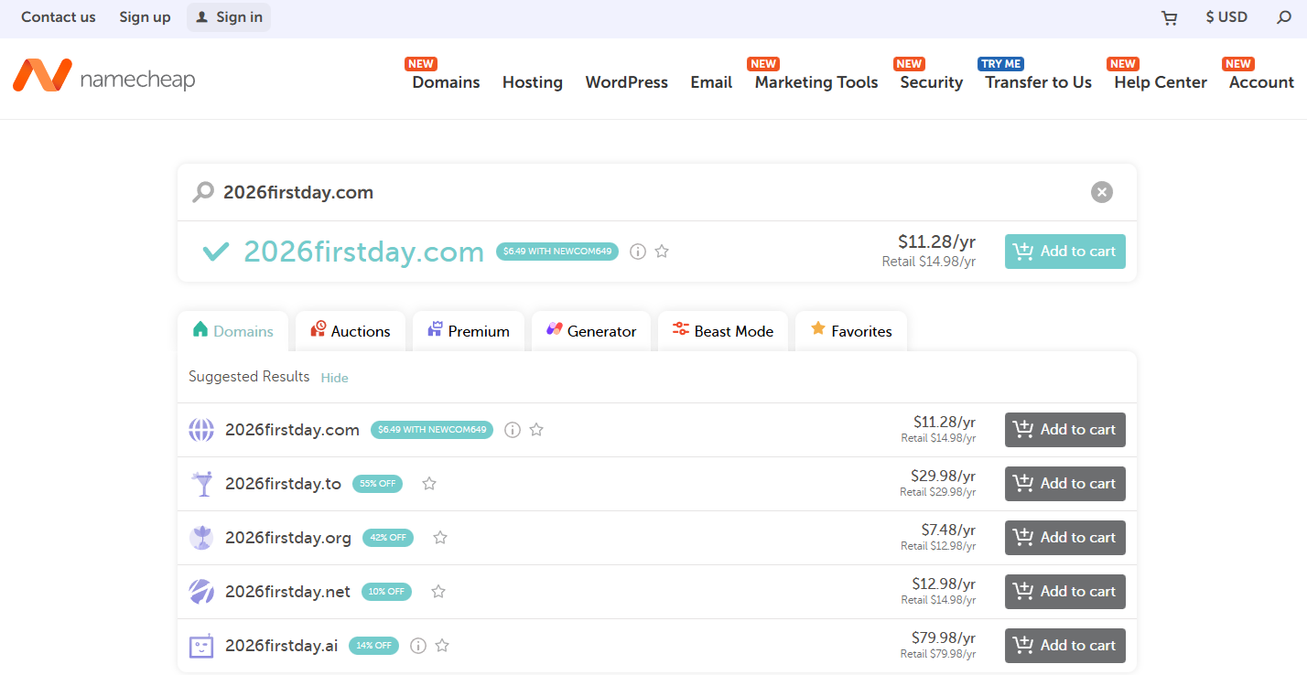Open Transfer to Us menu
Image resolution: width=1307 pixels, height=675 pixels.
(x=1039, y=82)
